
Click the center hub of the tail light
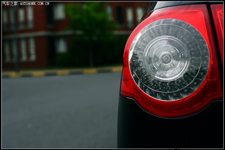point(166,58)
